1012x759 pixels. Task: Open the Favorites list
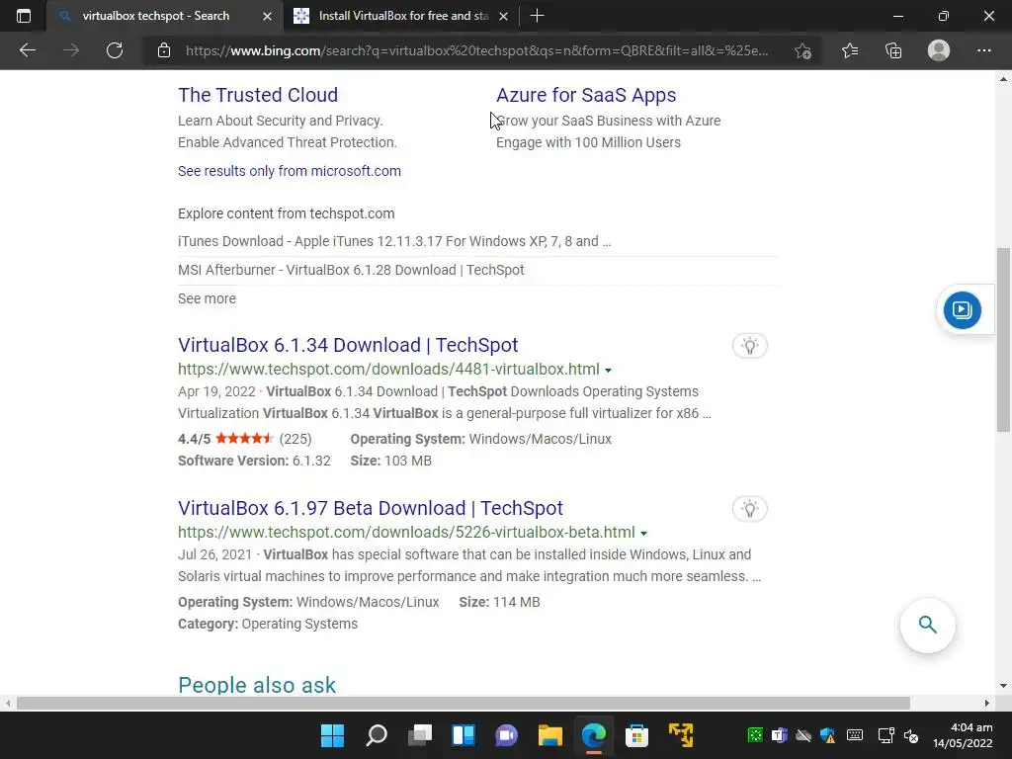(850, 50)
